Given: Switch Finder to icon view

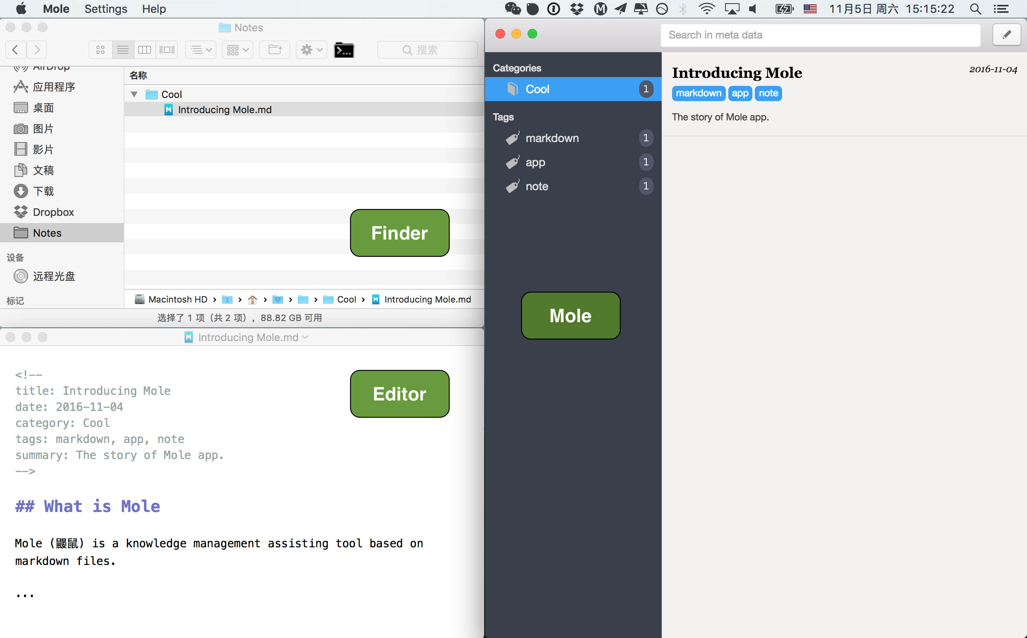Looking at the screenshot, I should 100,50.
